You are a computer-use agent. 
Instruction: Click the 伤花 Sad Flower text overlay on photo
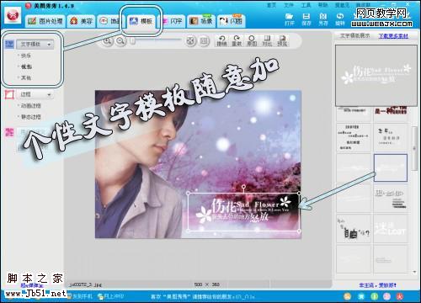click(x=243, y=212)
